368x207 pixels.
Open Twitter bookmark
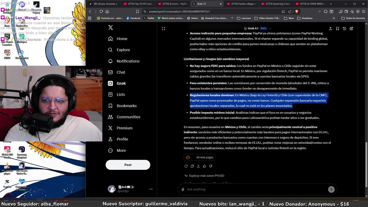(x=149, y=18)
